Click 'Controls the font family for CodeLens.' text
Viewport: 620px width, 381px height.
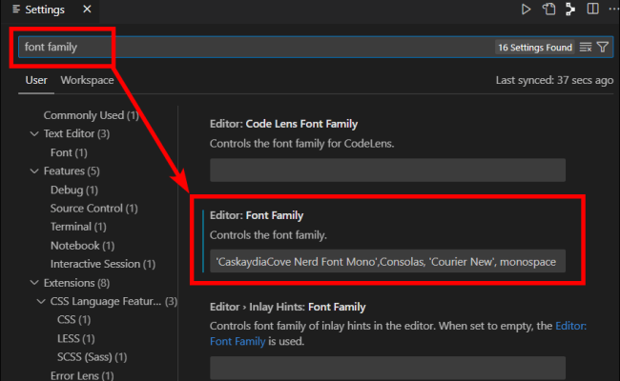click(301, 143)
